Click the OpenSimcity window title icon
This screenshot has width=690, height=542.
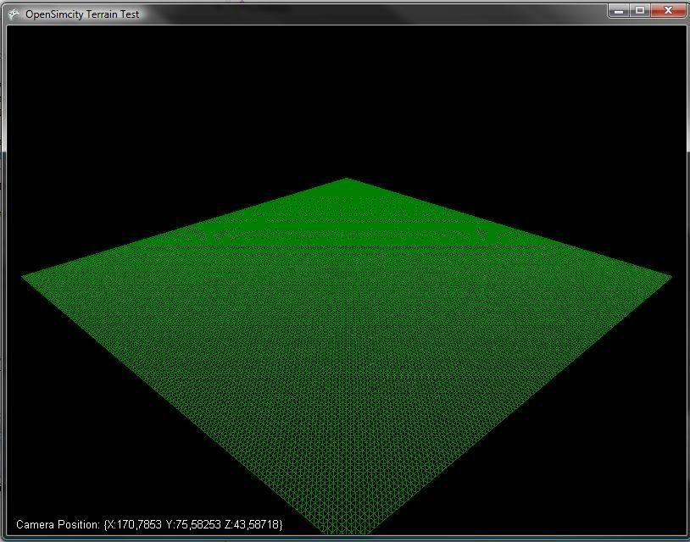coord(14,14)
